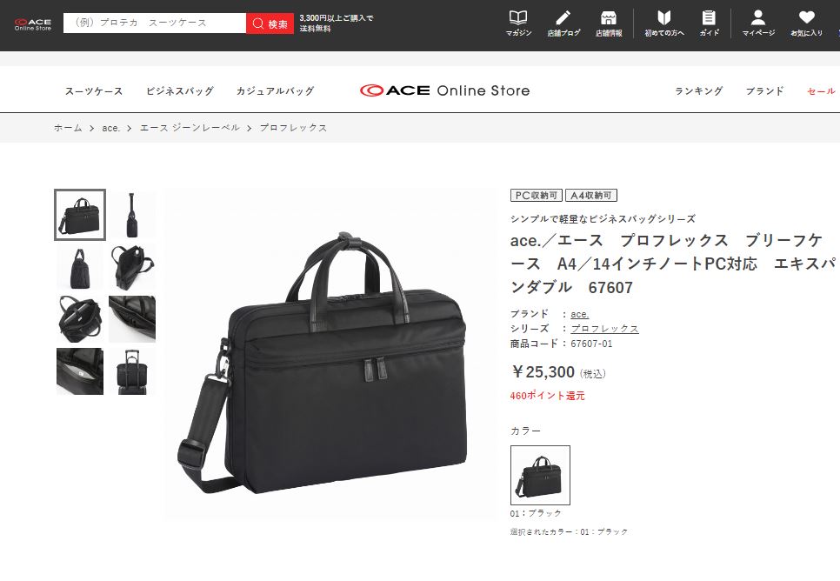Open the ビジネスバッグ menu

click(x=179, y=91)
